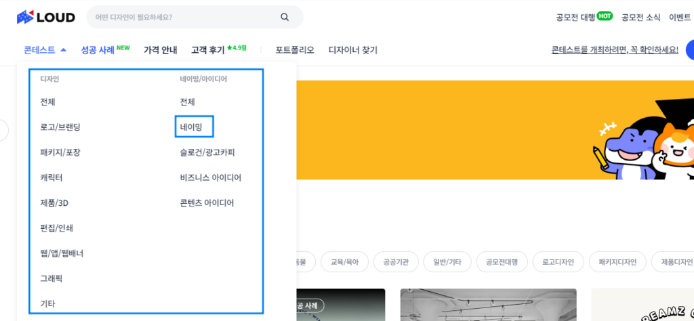The width and height of the screenshot is (694, 321).
Task: Select 슬로건/광고카피 category
Action: tap(207, 152)
